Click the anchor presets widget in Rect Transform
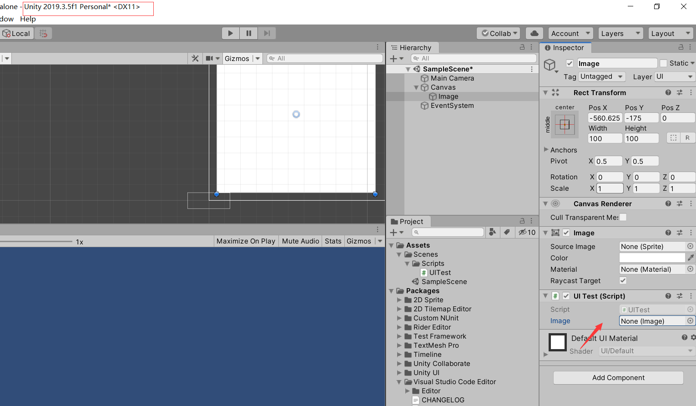The image size is (696, 406). 565,125
